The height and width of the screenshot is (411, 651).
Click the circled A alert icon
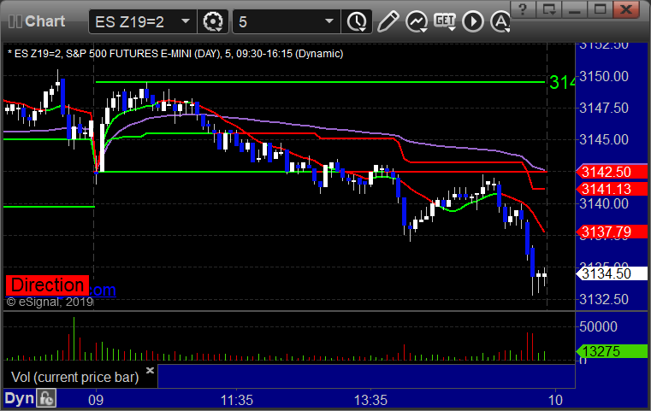(500, 21)
